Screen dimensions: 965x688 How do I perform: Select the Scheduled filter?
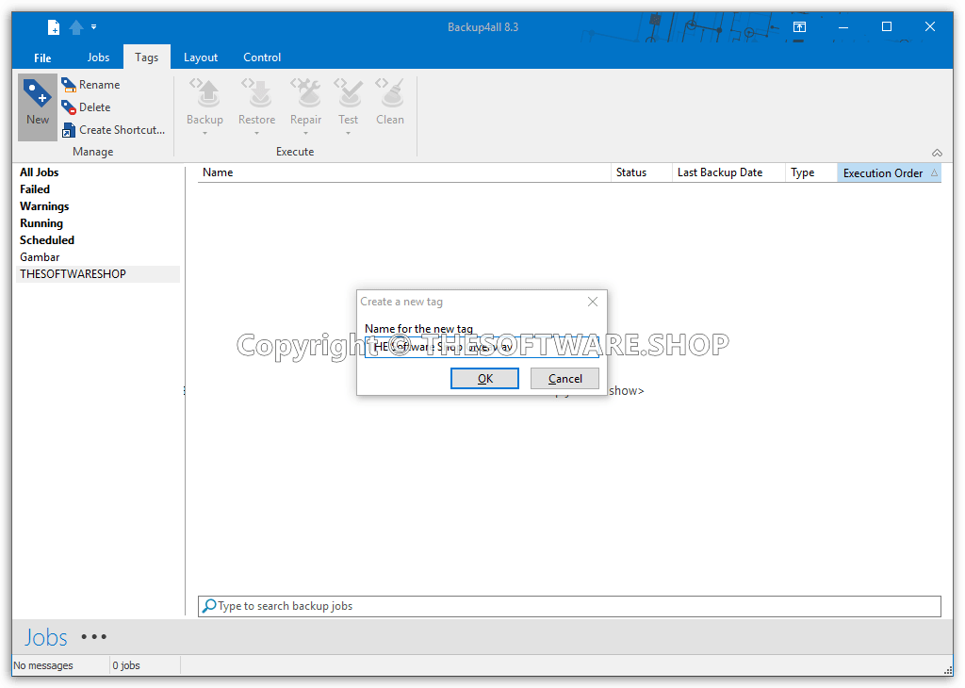47,240
